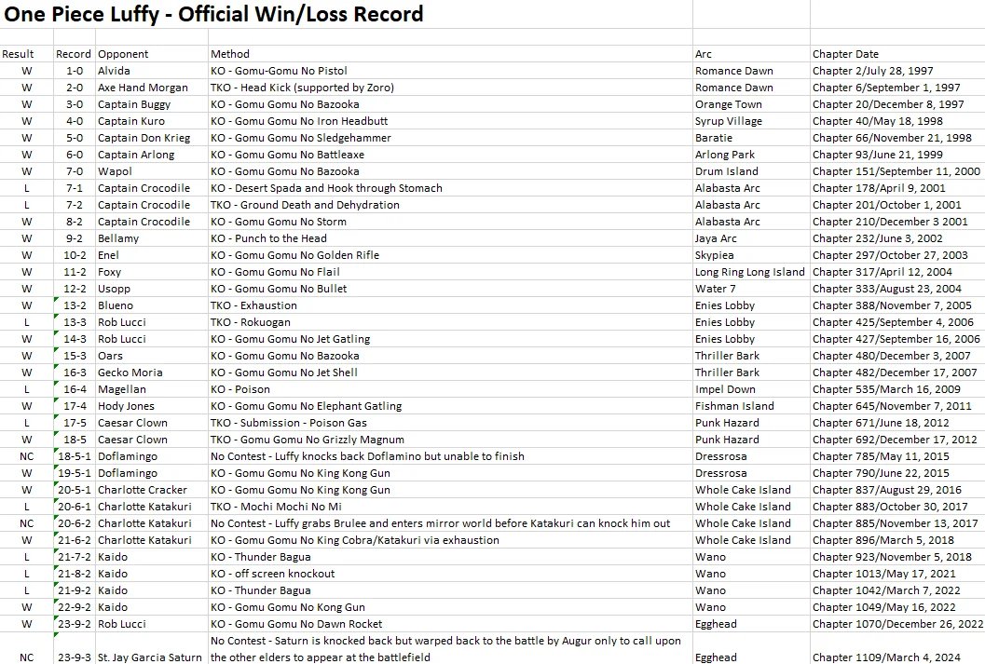Click chapter cell 'Chapter 1109/March 4, 2024'

897,648
